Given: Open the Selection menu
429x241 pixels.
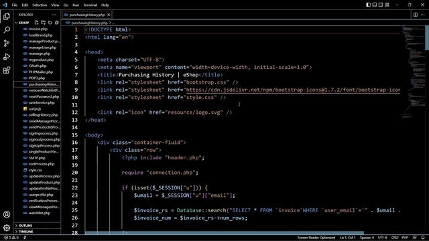Looking at the screenshot, I should [x=40, y=5].
